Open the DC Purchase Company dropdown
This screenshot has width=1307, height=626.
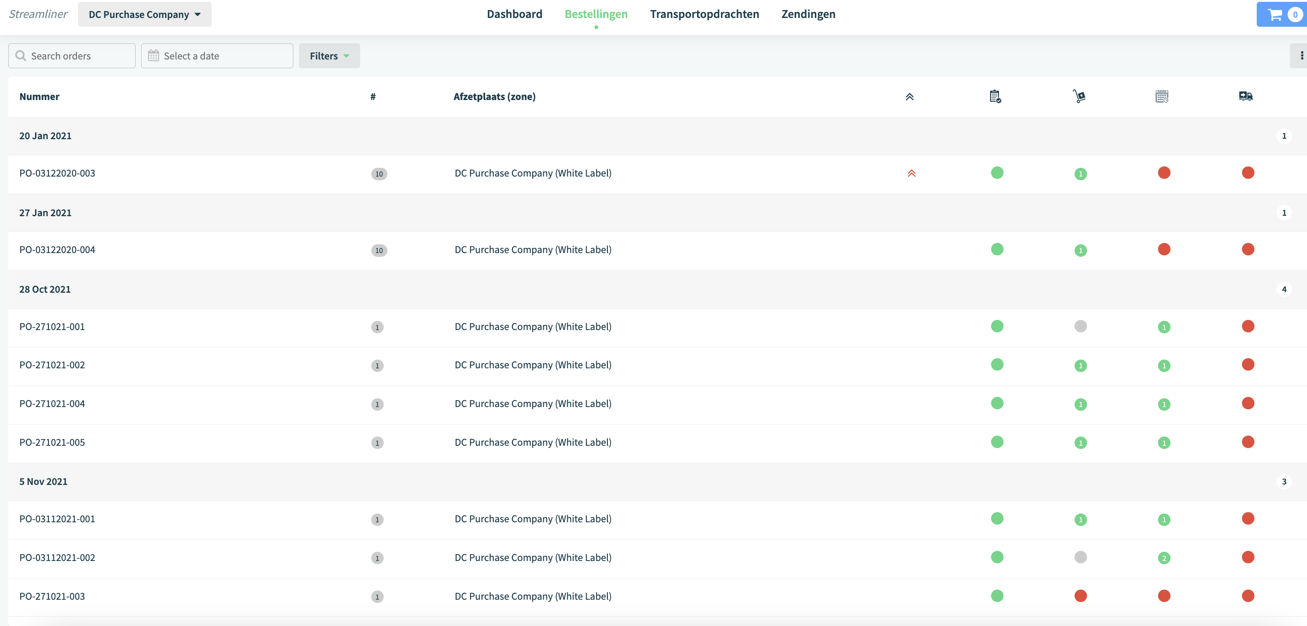[145, 15]
